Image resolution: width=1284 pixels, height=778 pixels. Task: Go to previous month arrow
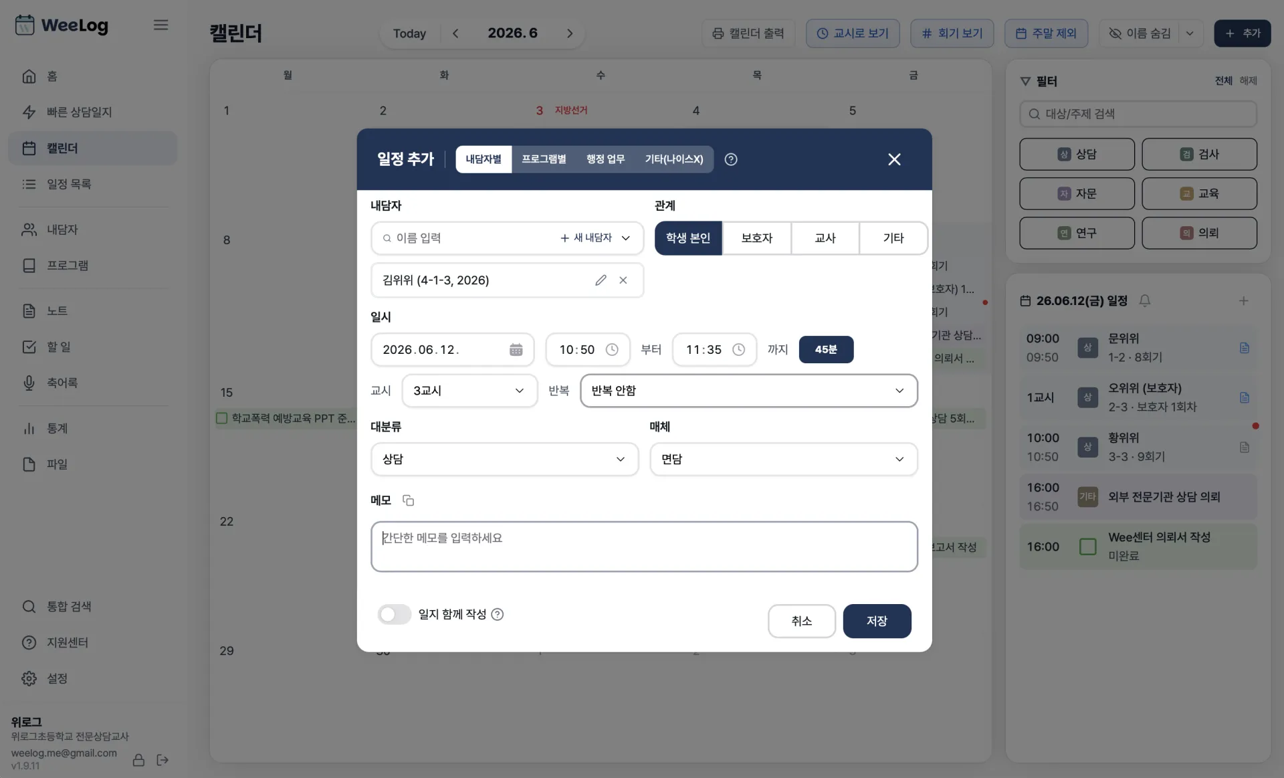point(455,33)
